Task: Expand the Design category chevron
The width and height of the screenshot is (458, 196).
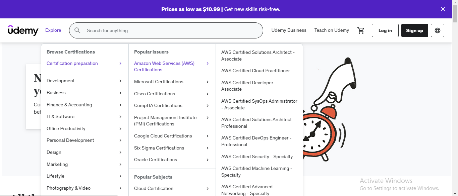Action: (x=120, y=153)
